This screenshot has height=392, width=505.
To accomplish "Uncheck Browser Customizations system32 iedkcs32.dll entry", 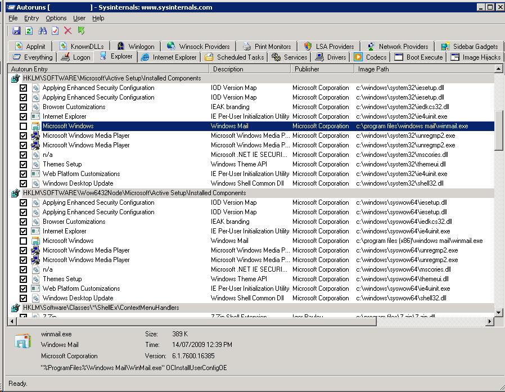I will tap(23, 107).
